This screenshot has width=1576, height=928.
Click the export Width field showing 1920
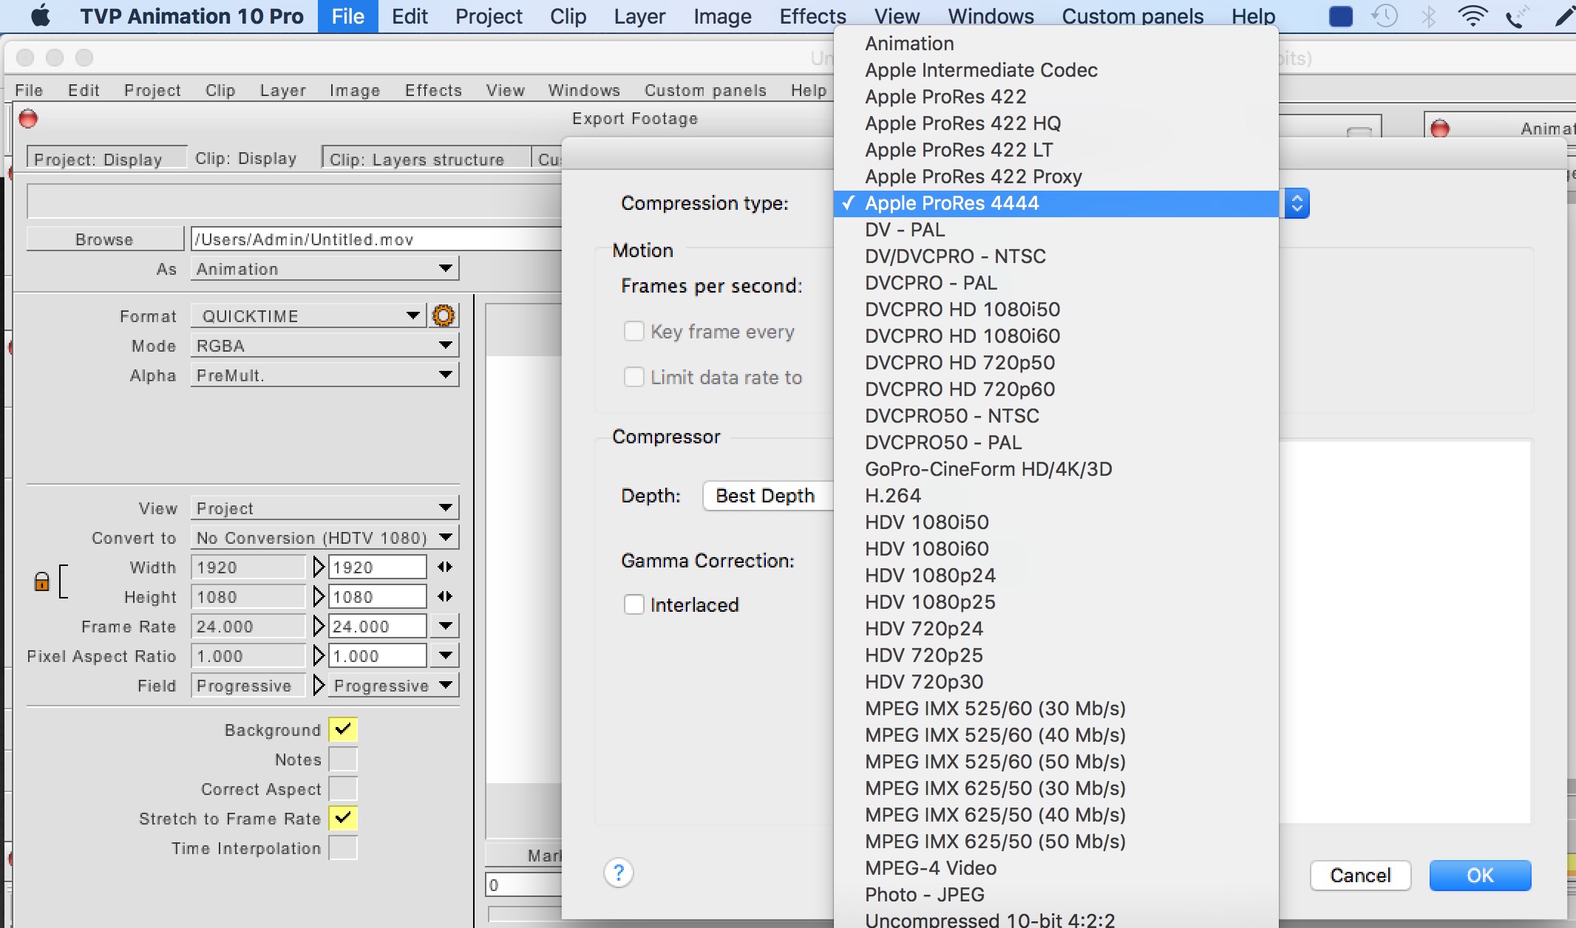pyautogui.click(x=377, y=567)
